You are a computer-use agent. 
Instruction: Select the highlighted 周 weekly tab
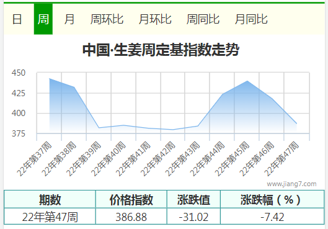[x=43, y=19]
